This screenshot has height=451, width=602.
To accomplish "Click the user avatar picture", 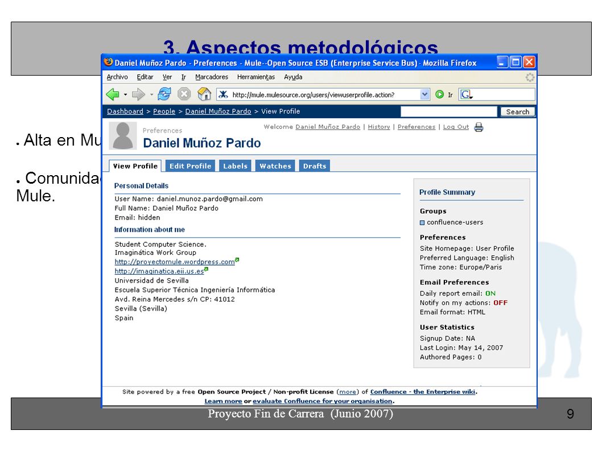I will (123, 136).
